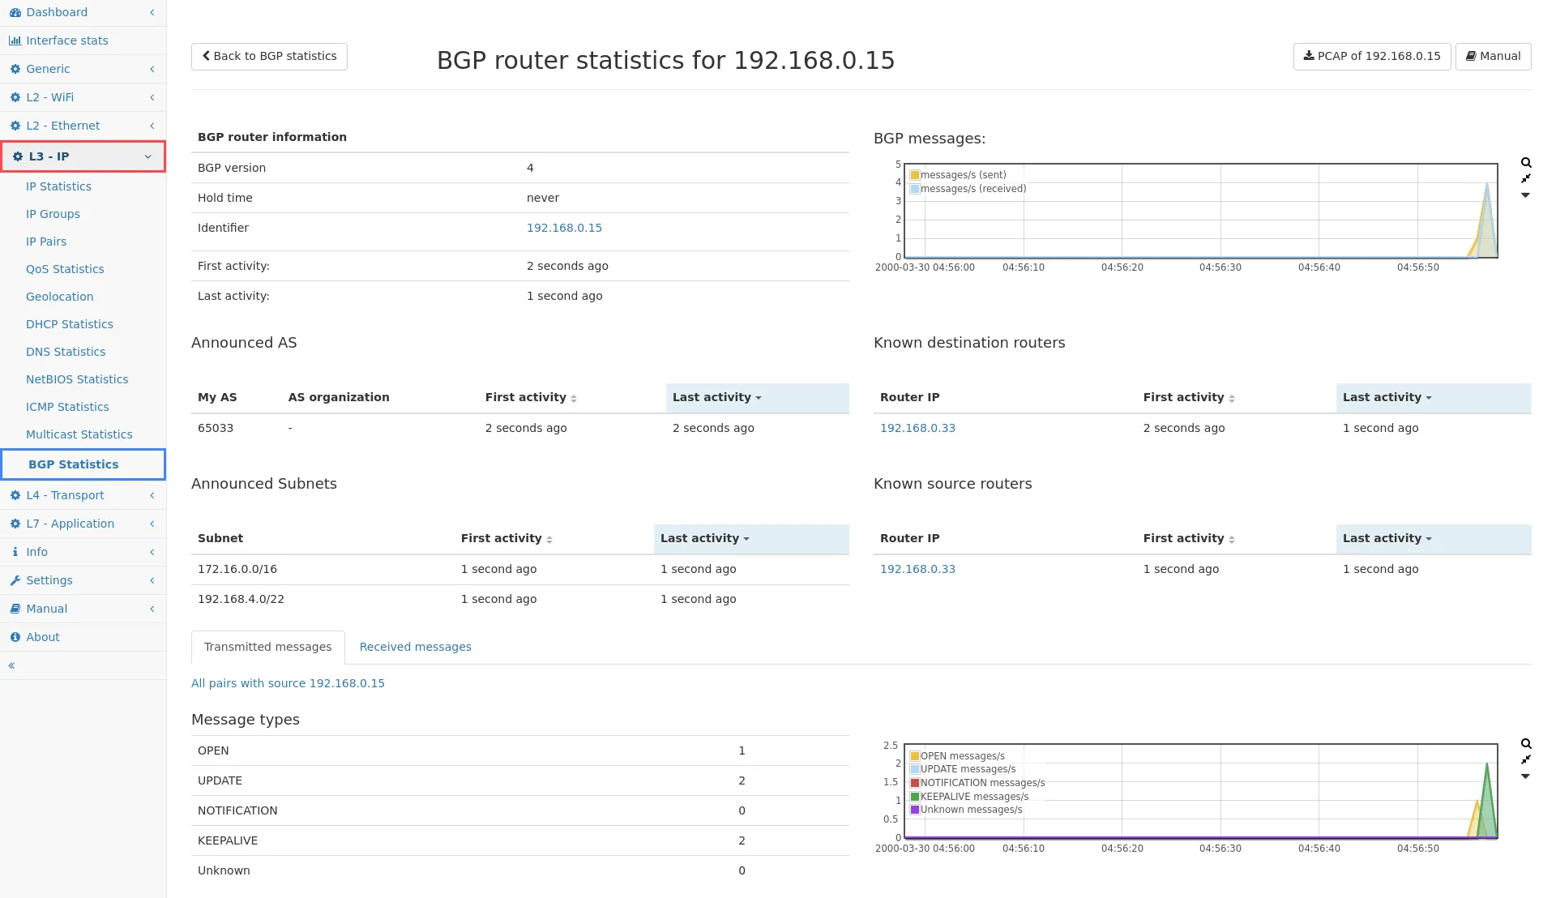
Task: Click Back to BGP statistics button
Action: (269, 56)
